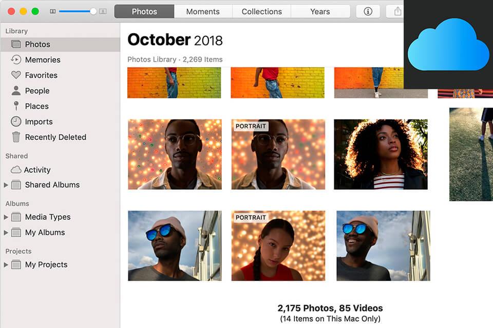The width and height of the screenshot is (493, 328).
Task: Select Shared Albums label in sidebar
Action: 52,185
